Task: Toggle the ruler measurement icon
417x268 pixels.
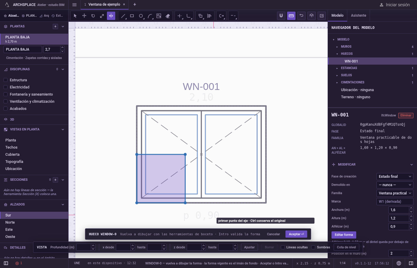Action: (291, 16)
